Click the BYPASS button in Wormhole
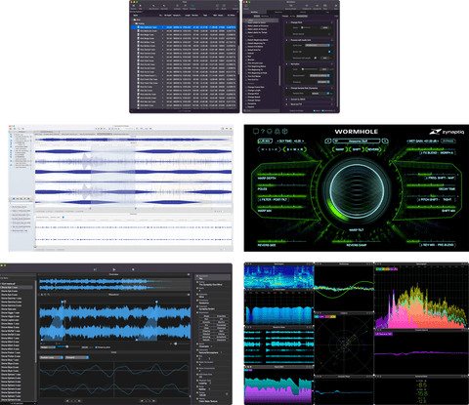Screen dimensions: 469x405 click(448, 141)
